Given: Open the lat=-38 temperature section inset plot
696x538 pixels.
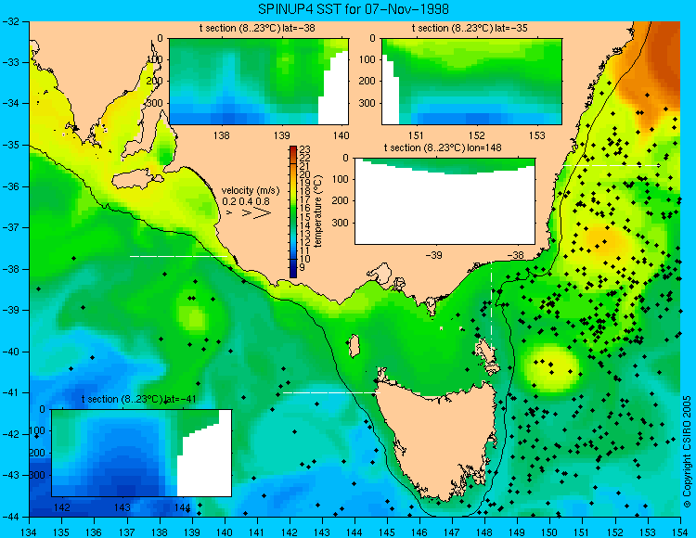Looking at the screenshot, I should click(x=259, y=82).
